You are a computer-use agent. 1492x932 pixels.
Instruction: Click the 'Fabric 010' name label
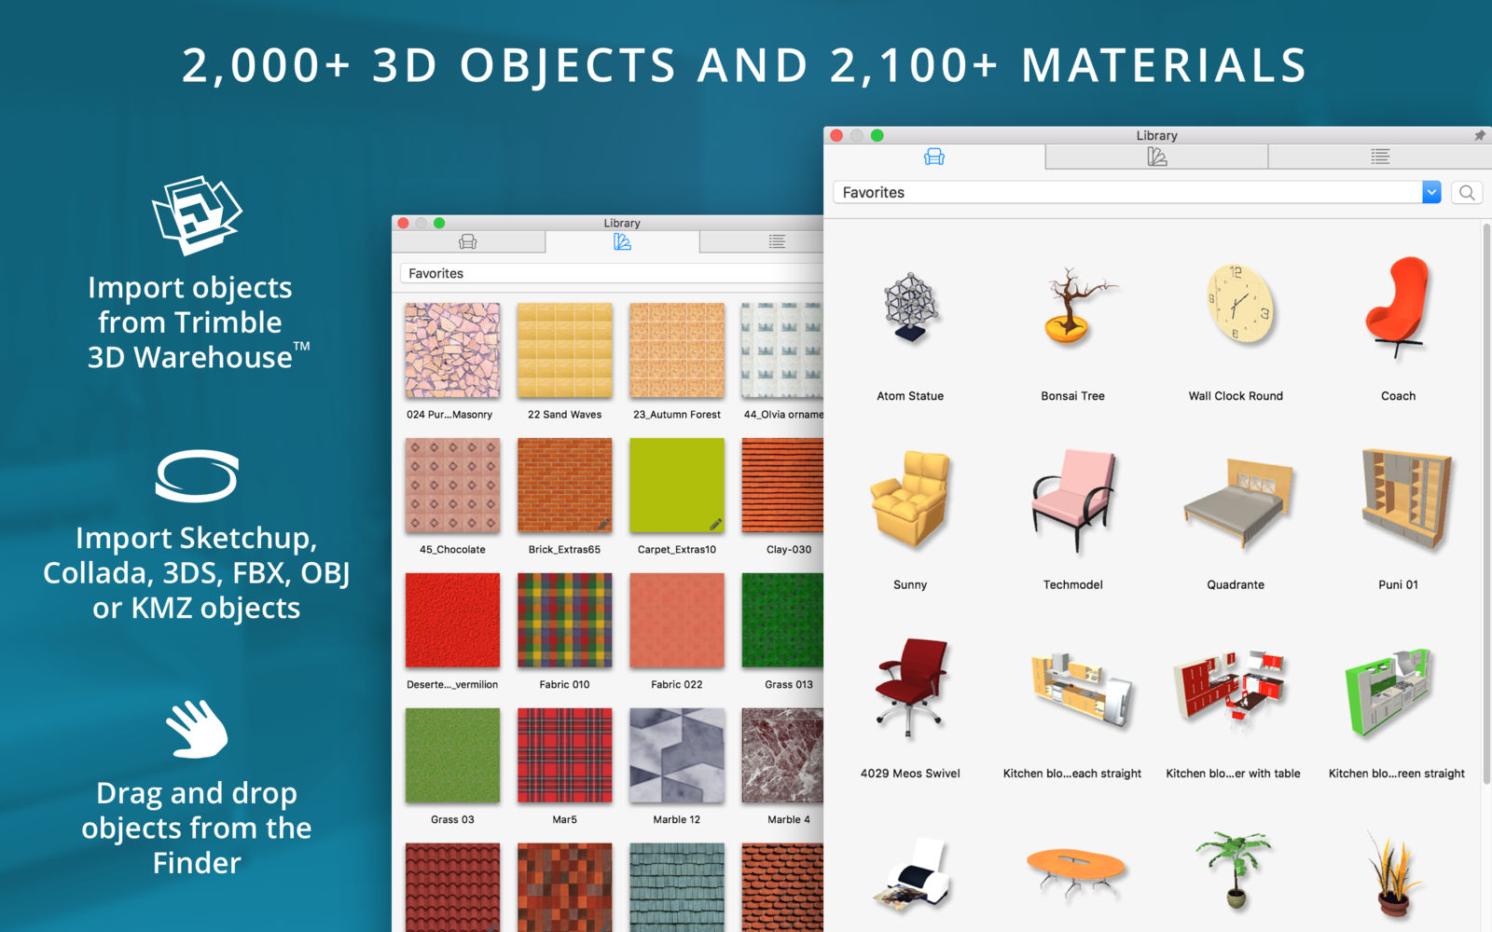point(565,685)
